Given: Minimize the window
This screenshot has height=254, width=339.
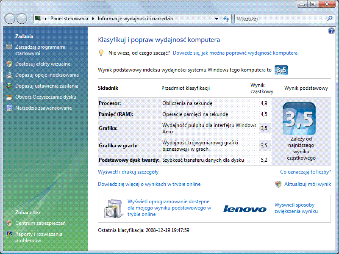Looking at the screenshot, I should 302,4.
